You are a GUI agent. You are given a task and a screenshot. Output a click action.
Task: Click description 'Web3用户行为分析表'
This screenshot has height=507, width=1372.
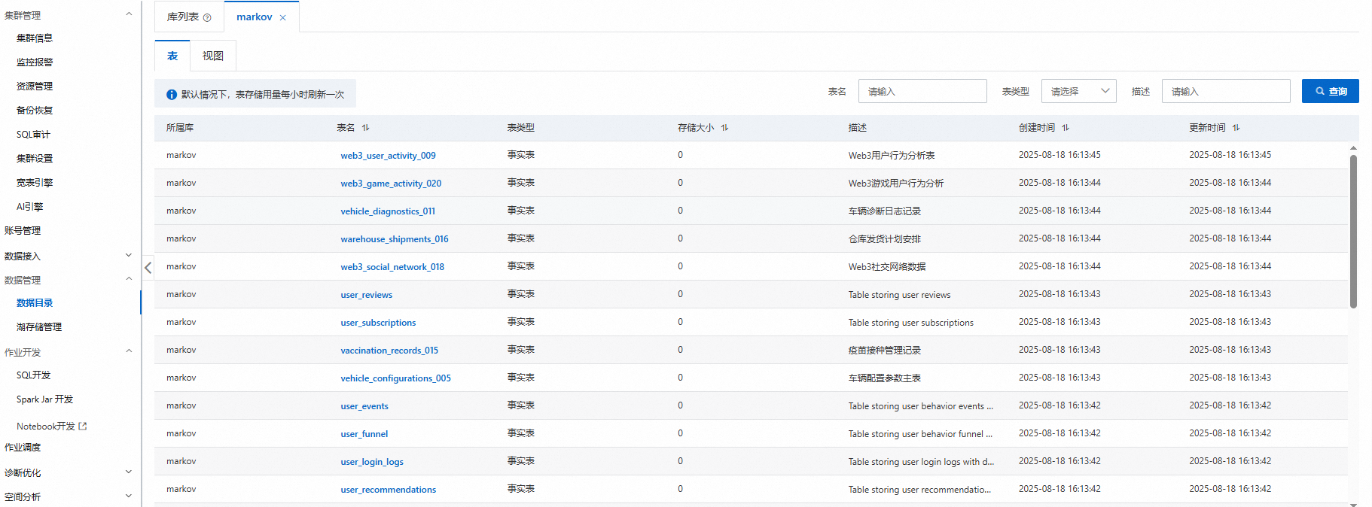[x=892, y=156]
